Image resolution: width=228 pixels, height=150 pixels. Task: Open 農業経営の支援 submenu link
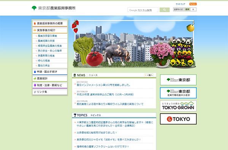(x=46, y=41)
